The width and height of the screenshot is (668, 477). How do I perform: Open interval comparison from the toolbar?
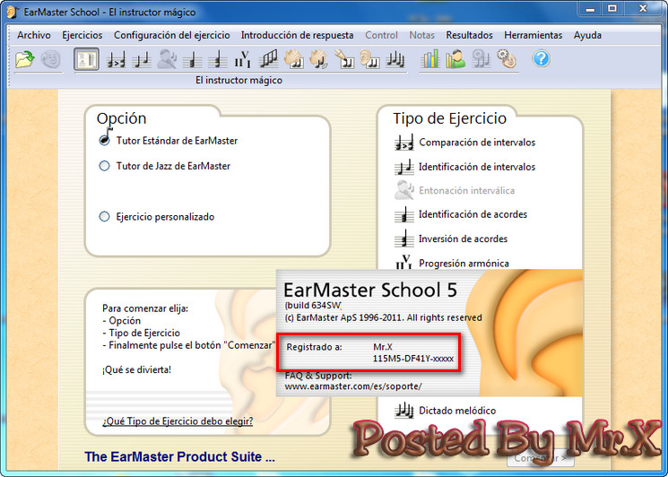coord(116,59)
